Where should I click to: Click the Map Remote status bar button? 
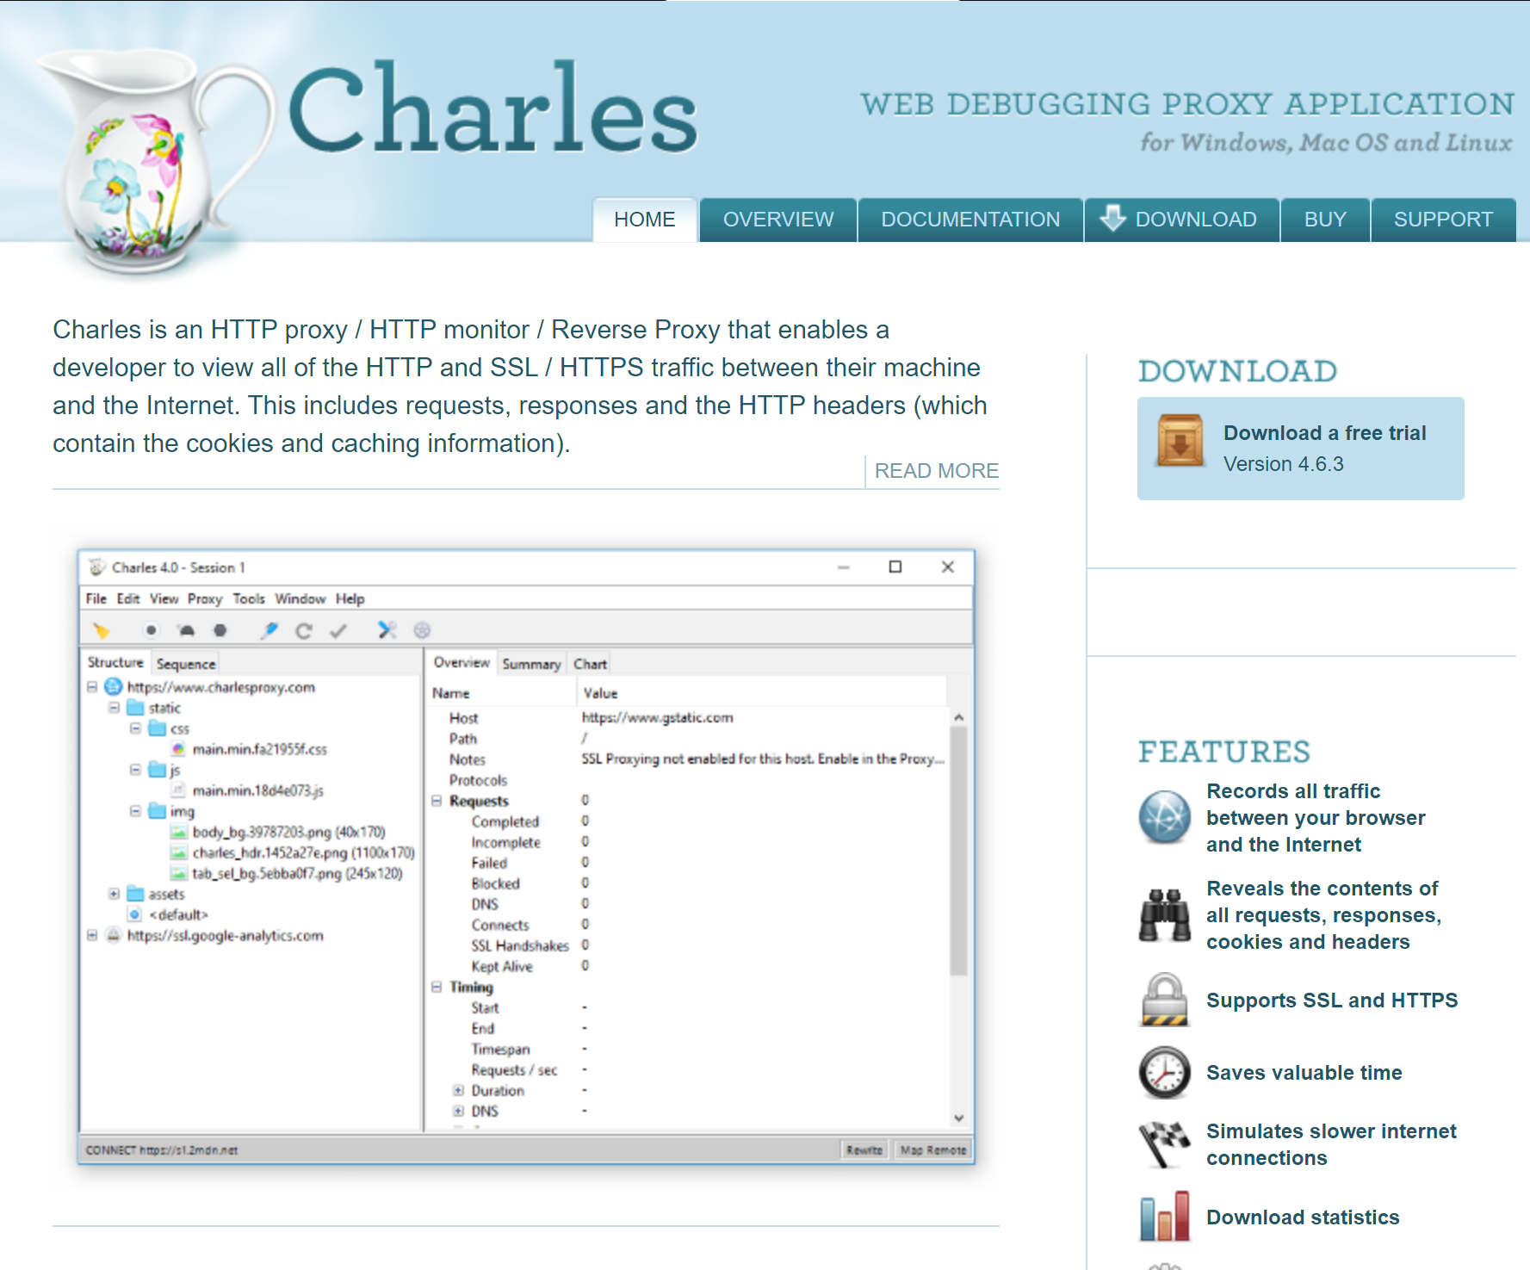point(932,1149)
